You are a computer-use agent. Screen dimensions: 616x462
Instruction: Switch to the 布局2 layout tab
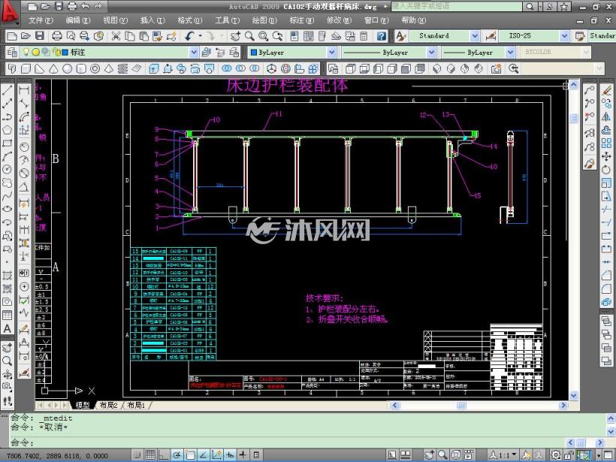tap(109, 405)
